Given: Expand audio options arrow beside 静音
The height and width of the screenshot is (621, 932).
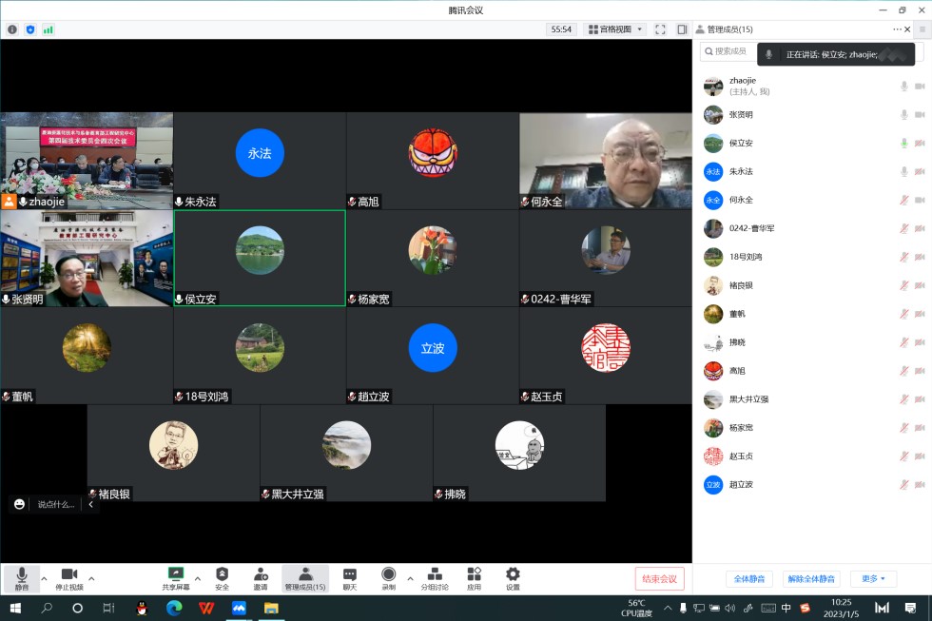Looking at the screenshot, I should point(44,578).
